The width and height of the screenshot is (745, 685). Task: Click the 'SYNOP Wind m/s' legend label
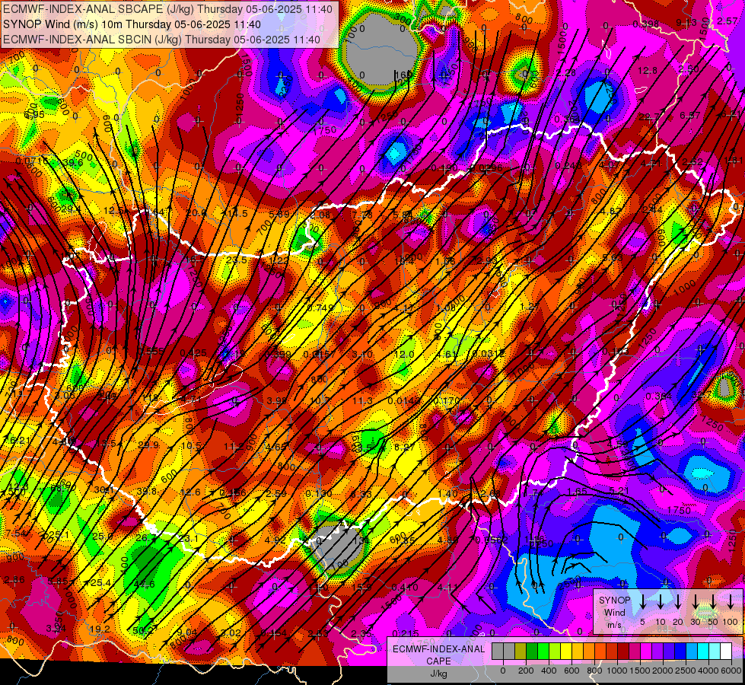point(614,612)
